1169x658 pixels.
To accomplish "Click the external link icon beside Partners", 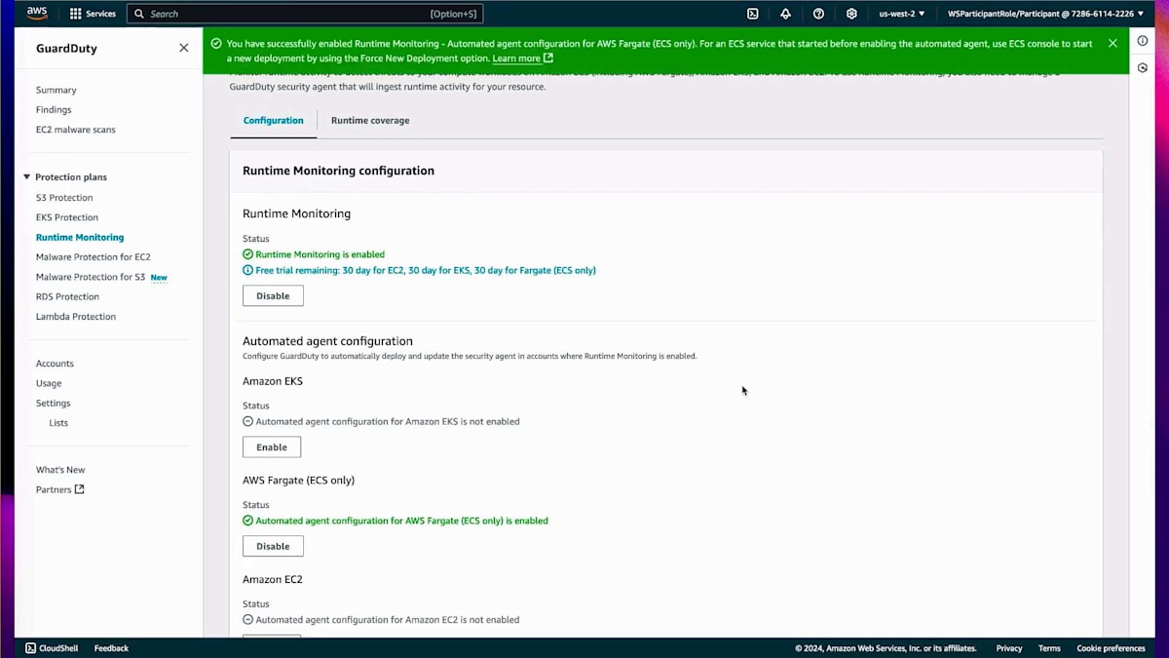I will coord(80,489).
